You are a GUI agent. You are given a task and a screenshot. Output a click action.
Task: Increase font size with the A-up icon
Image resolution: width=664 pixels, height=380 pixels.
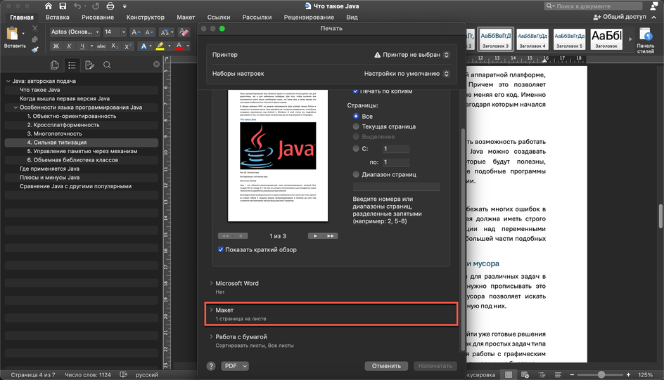pos(135,32)
